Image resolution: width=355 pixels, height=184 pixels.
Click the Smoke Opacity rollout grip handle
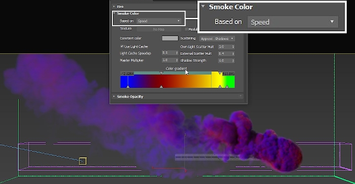click(240, 97)
